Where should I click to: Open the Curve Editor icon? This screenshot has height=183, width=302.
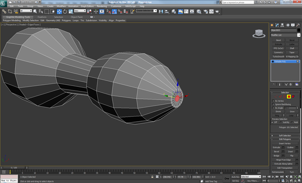coord(186,11)
